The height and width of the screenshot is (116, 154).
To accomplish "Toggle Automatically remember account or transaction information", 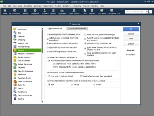I will click(x=49, y=61).
